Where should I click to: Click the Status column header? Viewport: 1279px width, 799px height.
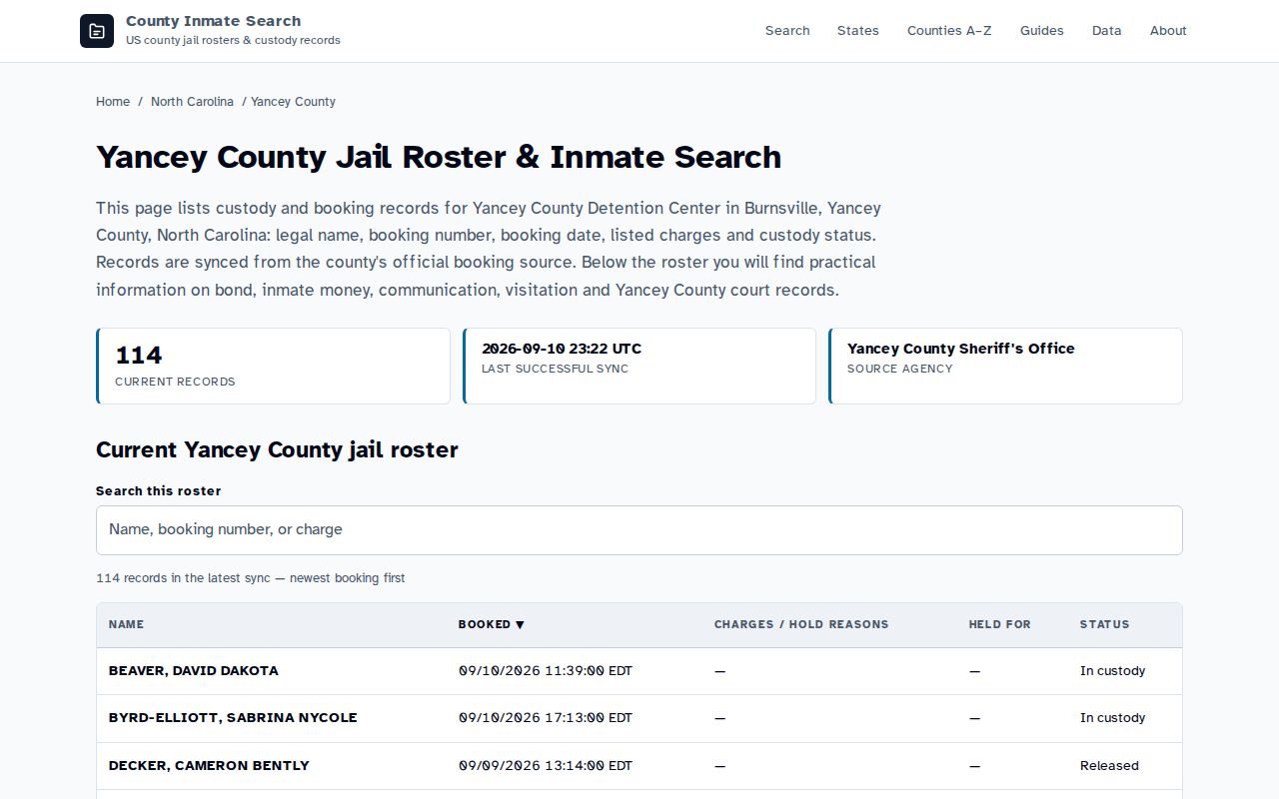click(1104, 625)
